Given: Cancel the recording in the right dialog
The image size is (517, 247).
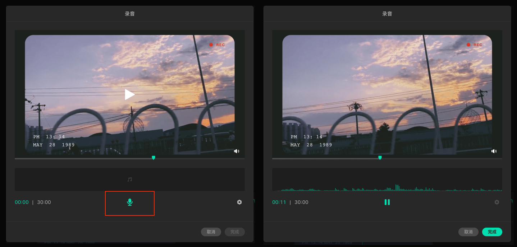Looking at the screenshot, I should point(468,232).
